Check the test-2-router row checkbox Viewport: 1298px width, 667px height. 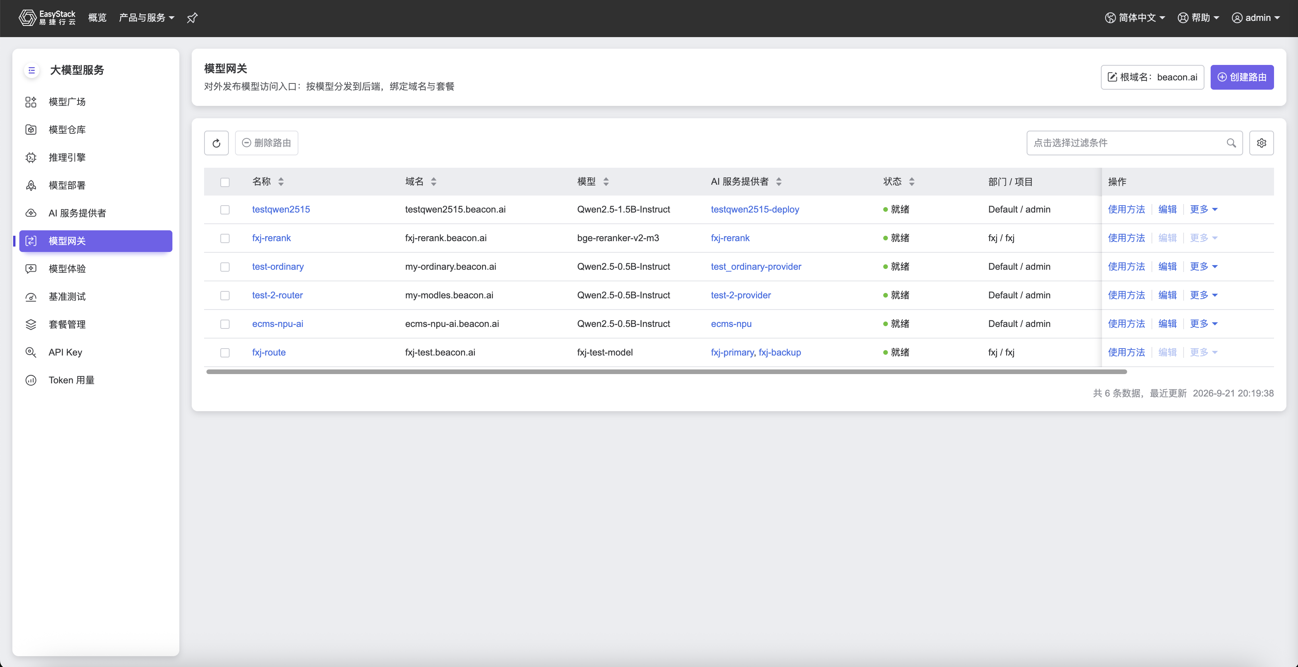(x=225, y=295)
